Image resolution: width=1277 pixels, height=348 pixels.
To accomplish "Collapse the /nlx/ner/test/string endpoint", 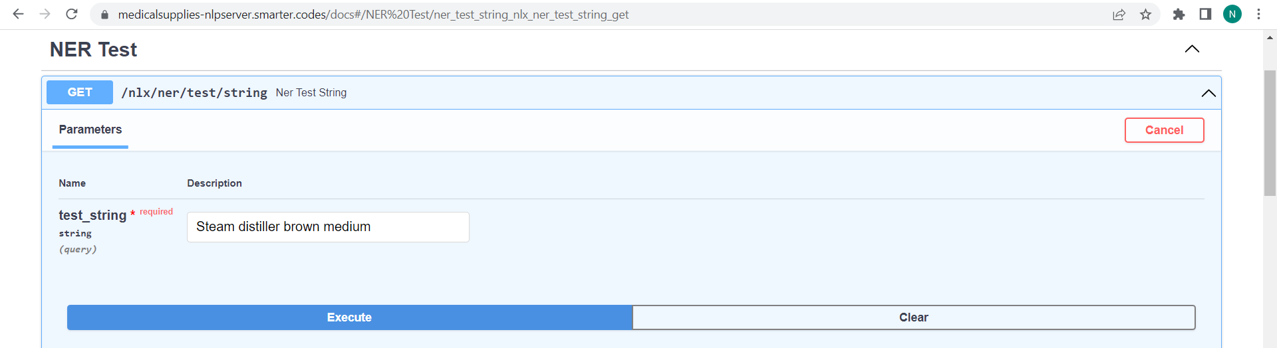I will (x=1208, y=93).
